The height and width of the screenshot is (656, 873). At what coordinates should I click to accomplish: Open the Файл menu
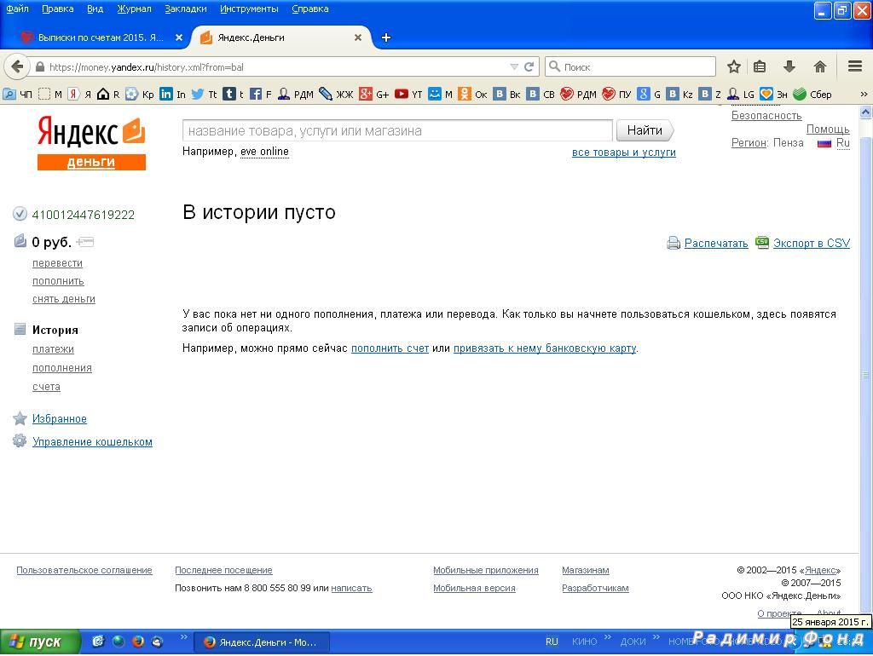[17, 9]
